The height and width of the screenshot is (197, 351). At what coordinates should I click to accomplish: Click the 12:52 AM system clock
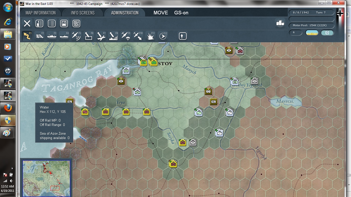click(8, 186)
